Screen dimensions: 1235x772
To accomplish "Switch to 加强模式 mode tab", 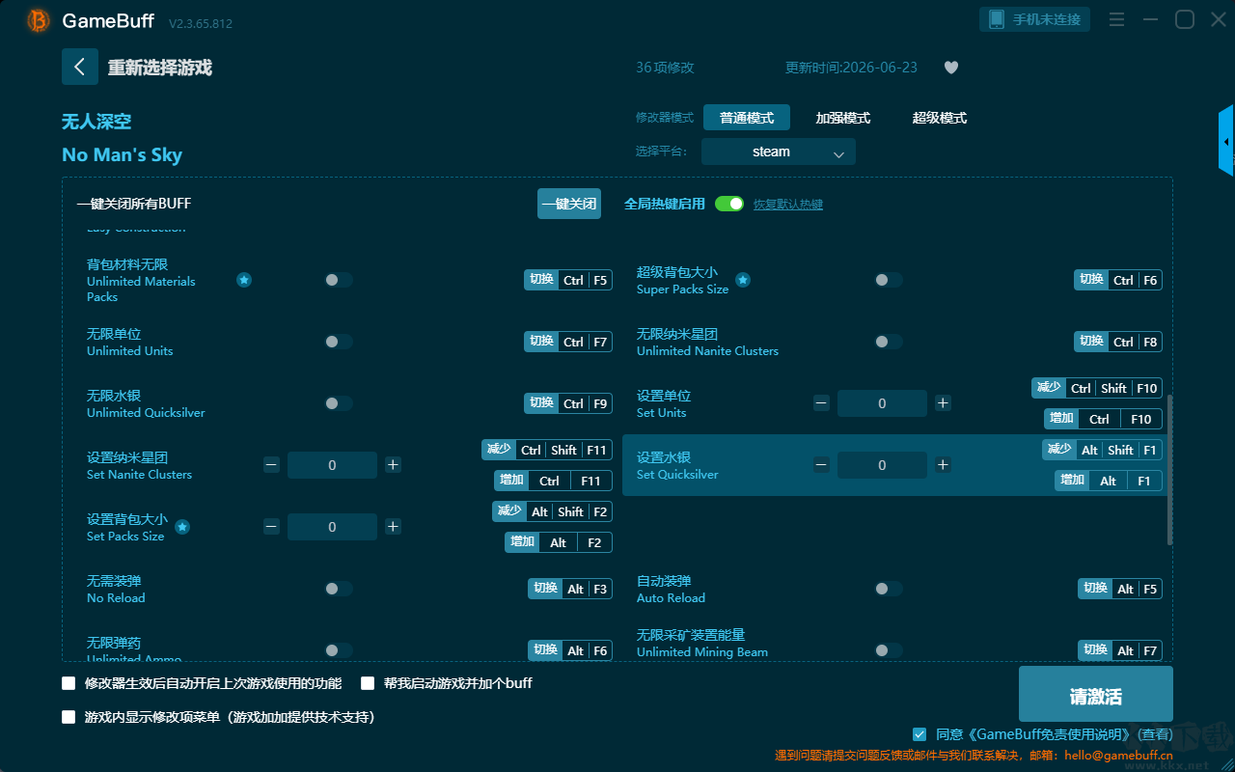I will click(843, 118).
